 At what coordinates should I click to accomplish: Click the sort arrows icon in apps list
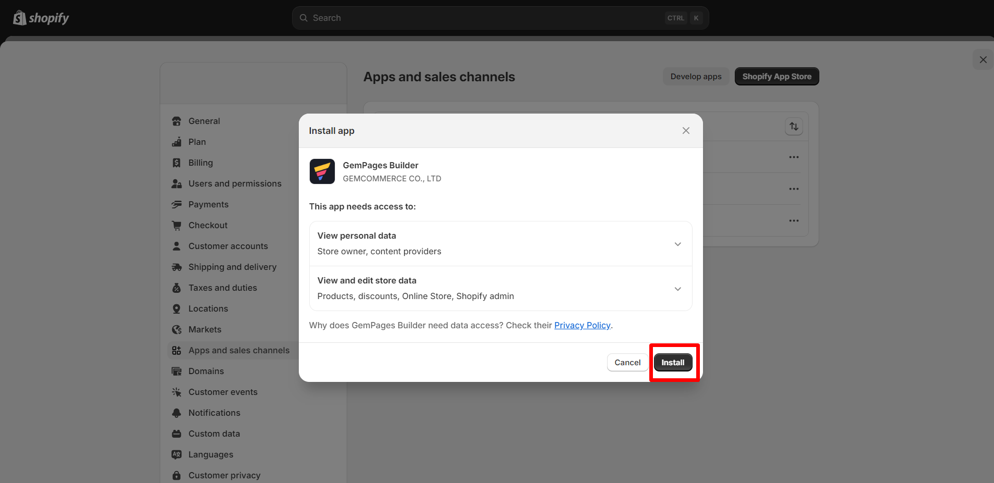(793, 126)
